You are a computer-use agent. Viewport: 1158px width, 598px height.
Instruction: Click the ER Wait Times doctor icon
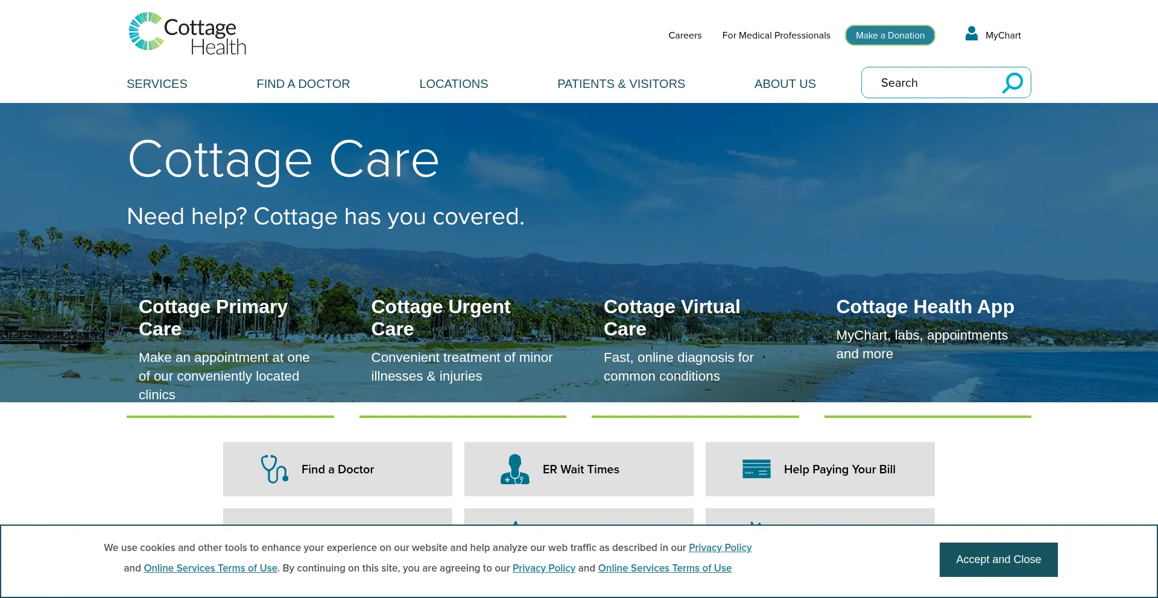click(x=515, y=469)
